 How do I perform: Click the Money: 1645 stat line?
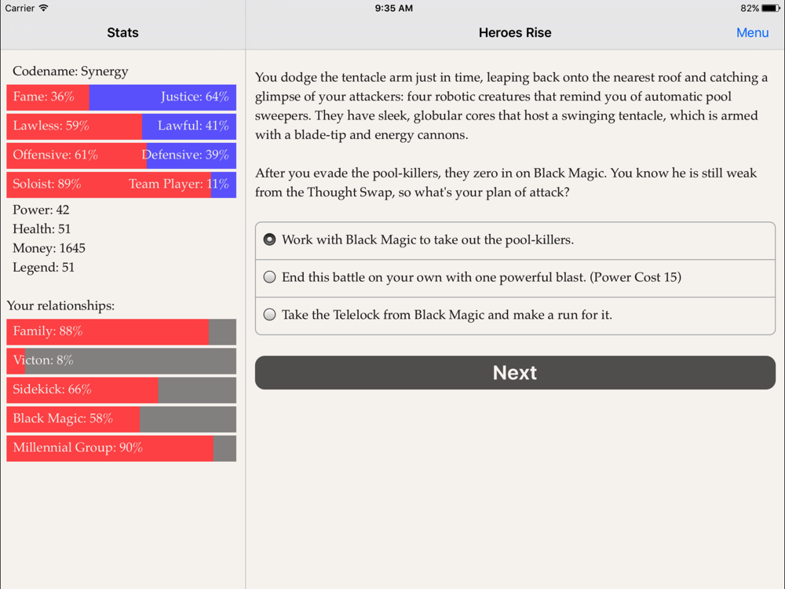tap(49, 248)
